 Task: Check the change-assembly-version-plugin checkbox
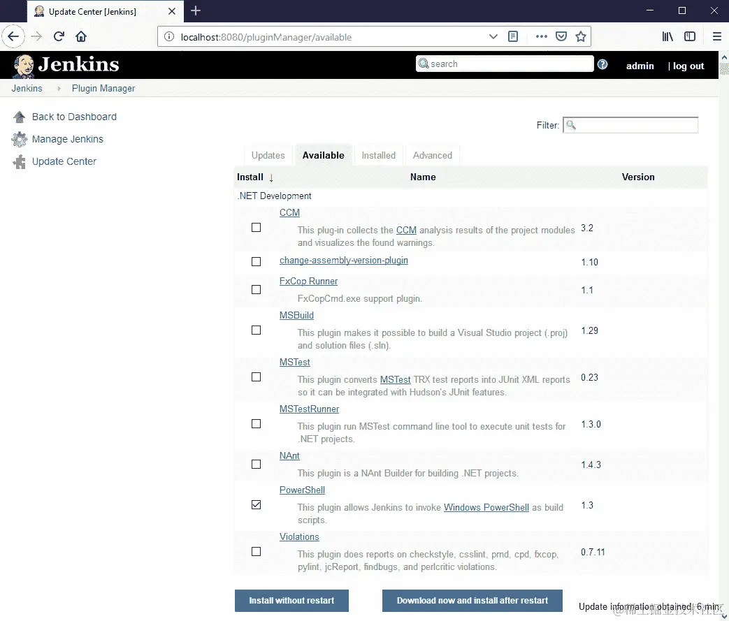tap(257, 262)
